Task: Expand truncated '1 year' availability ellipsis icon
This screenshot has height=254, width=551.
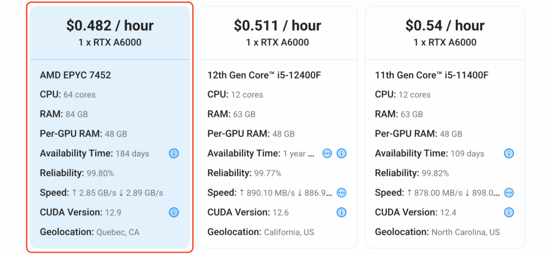Action: (x=327, y=154)
